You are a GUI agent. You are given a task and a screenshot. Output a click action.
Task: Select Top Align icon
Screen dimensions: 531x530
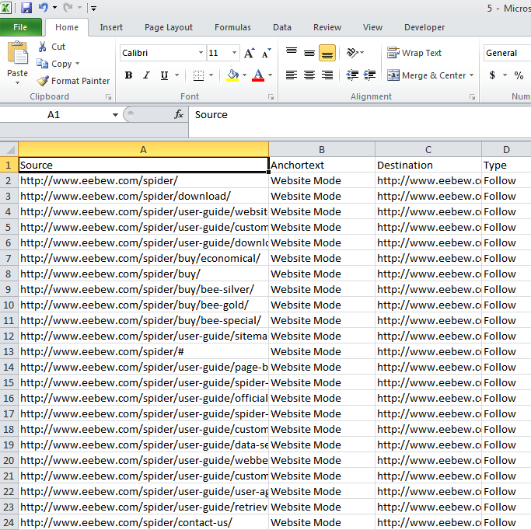click(292, 52)
